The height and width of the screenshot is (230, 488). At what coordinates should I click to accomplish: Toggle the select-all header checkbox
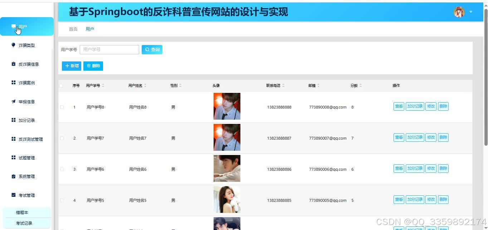coord(62,86)
